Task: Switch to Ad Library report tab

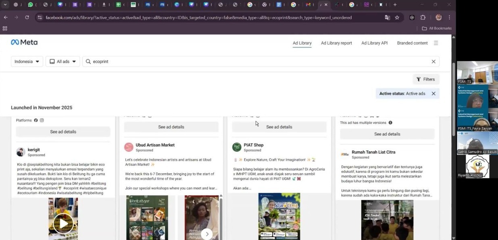Action: (336, 43)
